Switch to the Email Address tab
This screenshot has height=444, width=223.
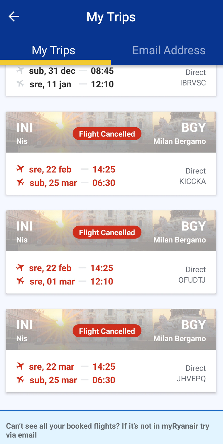point(169,50)
